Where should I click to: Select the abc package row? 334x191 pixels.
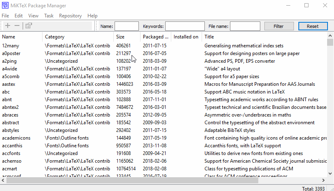[x=164, y=91]
